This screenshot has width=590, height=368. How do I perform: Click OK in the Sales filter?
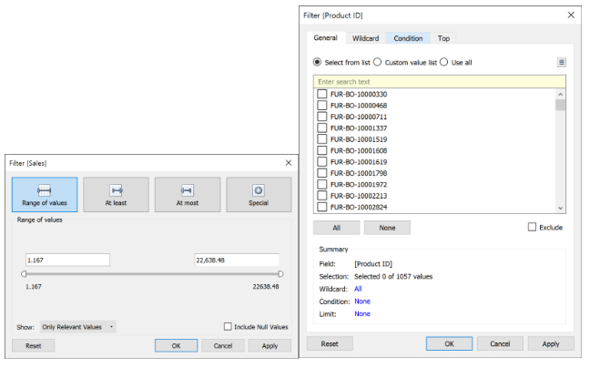(x=176, y=345)
